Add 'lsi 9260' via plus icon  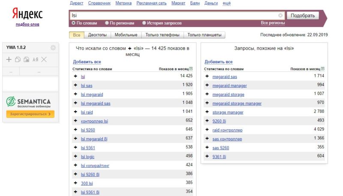tap(75, 130)
